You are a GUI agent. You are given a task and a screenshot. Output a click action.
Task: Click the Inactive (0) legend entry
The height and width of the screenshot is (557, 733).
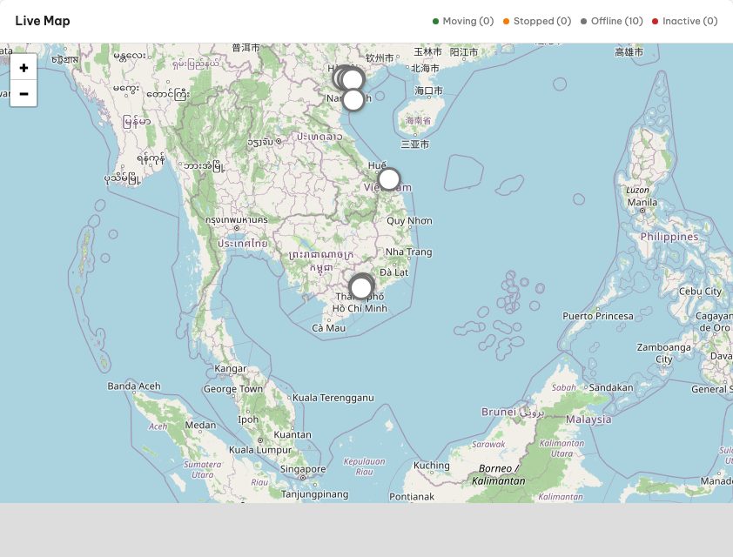[685, 21]
